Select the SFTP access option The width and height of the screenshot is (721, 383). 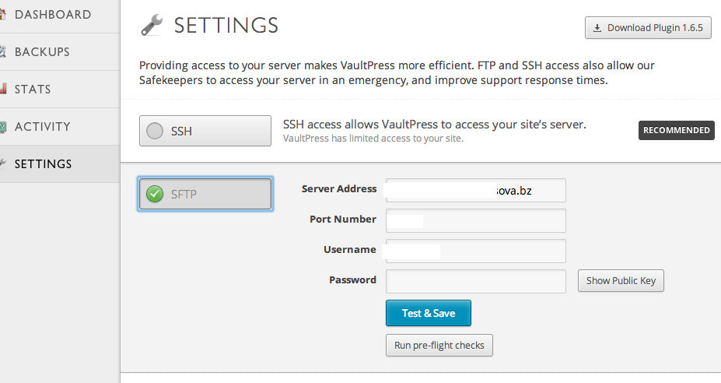[205, 194]
